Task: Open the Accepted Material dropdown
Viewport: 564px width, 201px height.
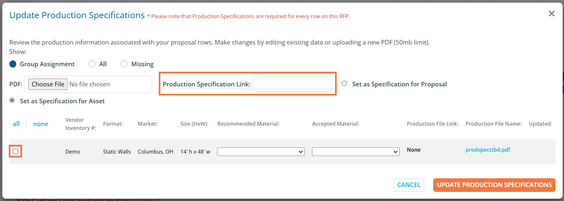Action: tap(356, 152)
